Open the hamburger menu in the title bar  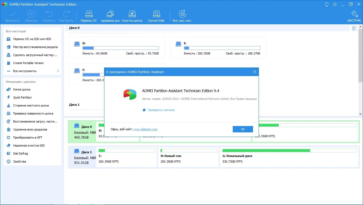(335, 5)
